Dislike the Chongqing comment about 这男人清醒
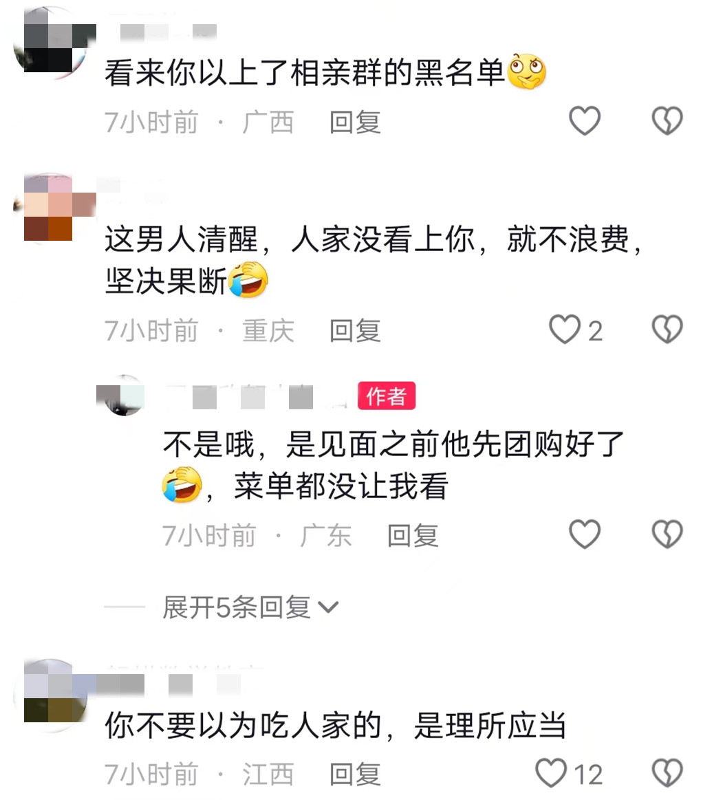723x800 pixels. pyautogui.click(x=667, y=329)
